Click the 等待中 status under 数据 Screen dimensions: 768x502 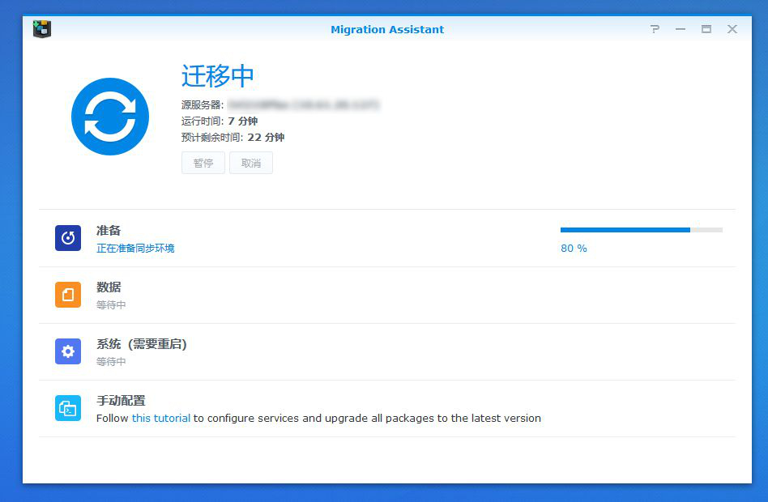[x=113, y=304]
